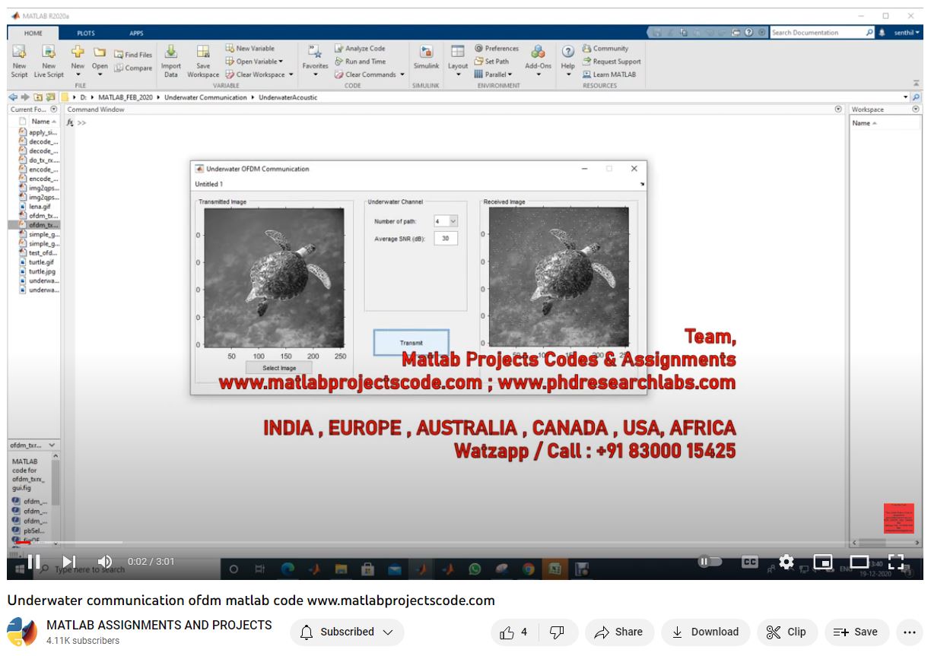
Task: Expand the Clear Commands dropdown arrow
Action: (x=402, y=74)
